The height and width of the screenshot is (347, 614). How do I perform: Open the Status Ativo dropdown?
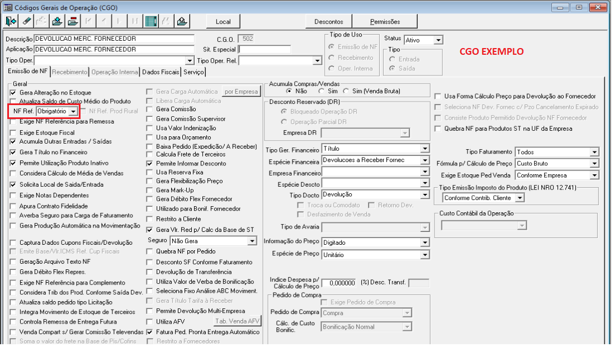tap(438, 40)
